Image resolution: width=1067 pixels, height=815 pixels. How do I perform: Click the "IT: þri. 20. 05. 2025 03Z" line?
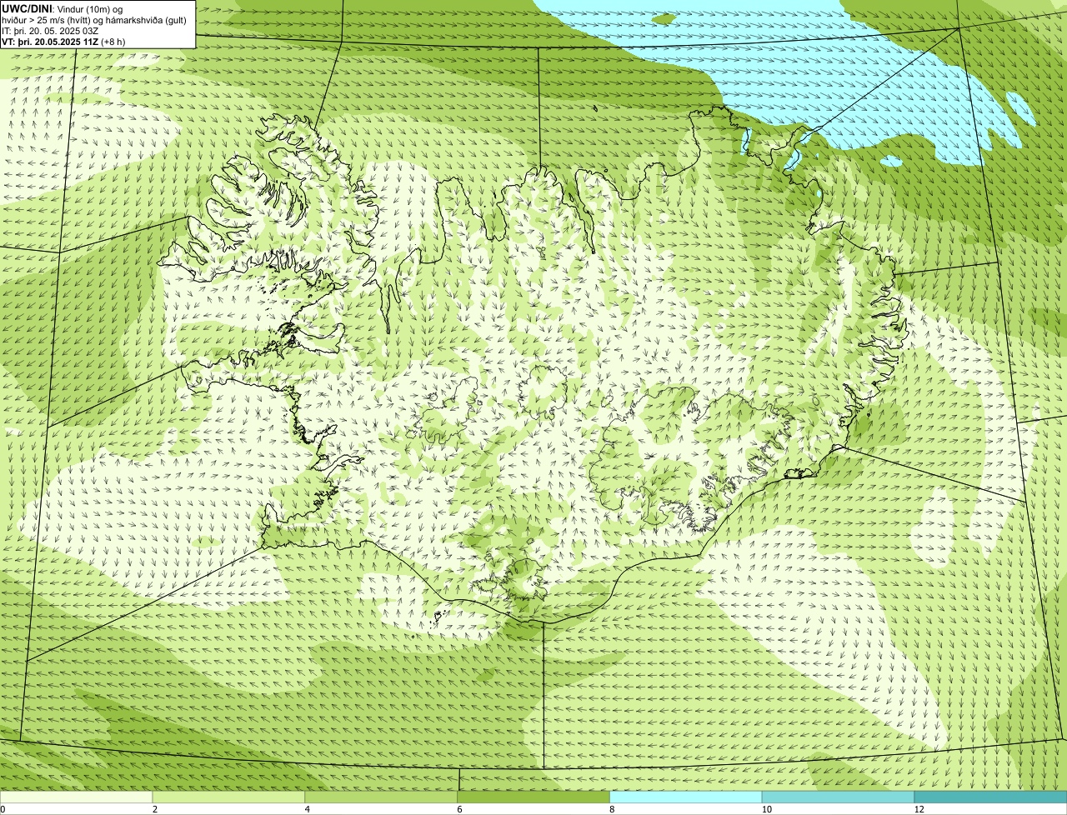pyautogui.click(x=50, y=32)
